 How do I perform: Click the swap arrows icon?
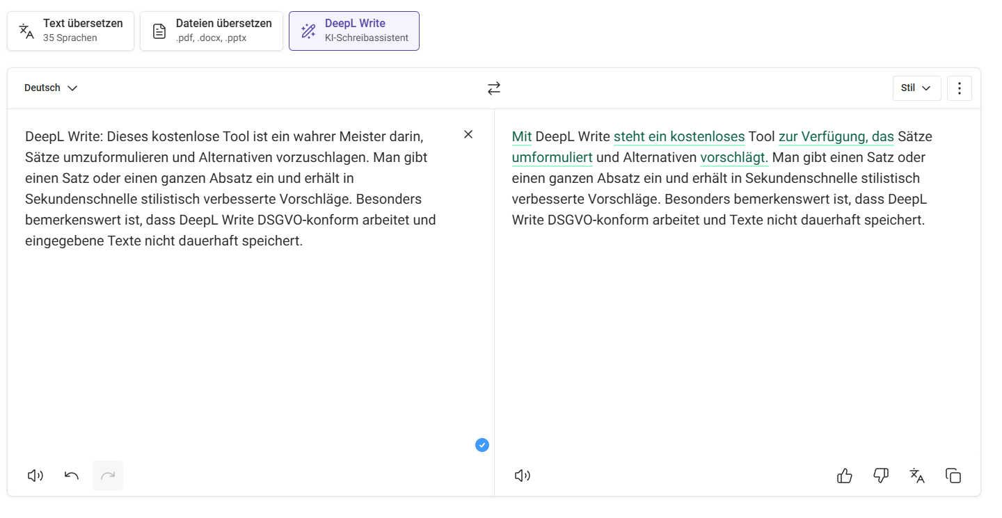pos(494,88)
